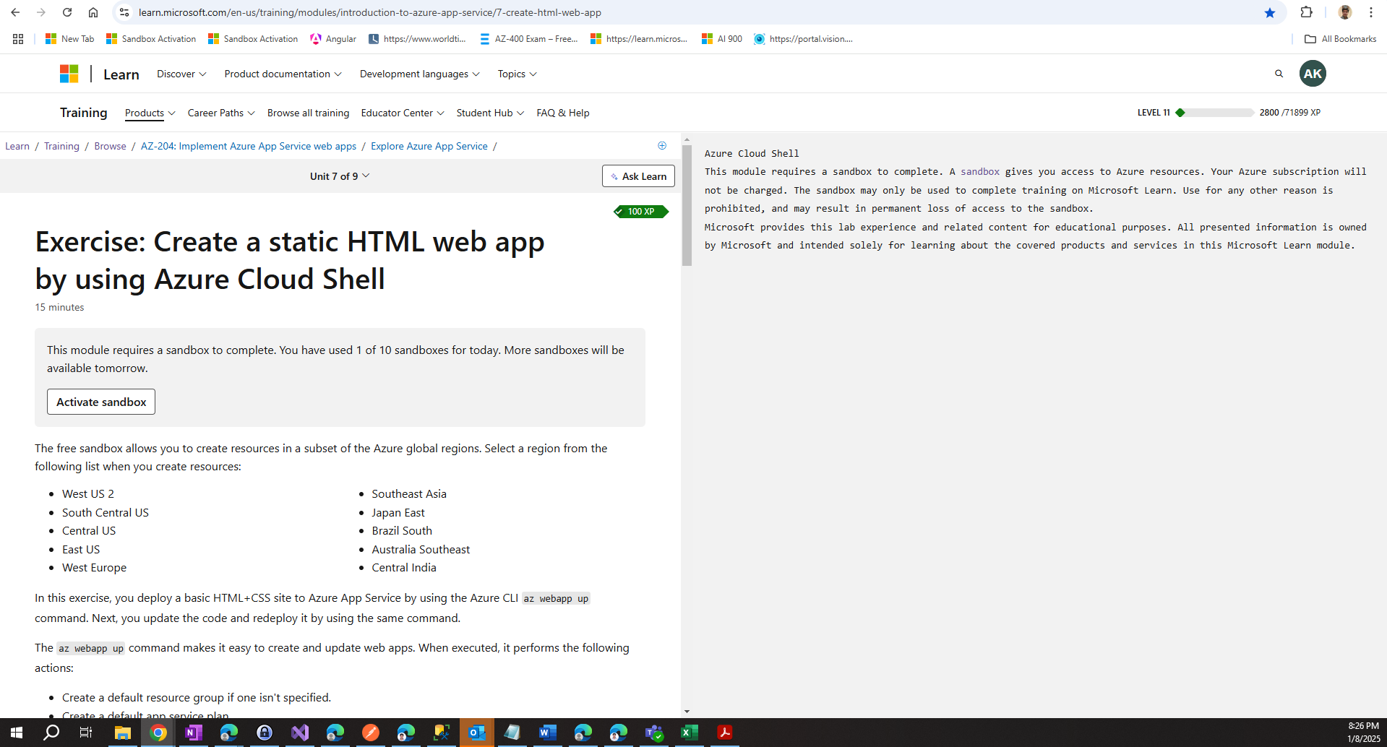Expand the Products training menu
The image size is (1387, 747).
point(150,113)
